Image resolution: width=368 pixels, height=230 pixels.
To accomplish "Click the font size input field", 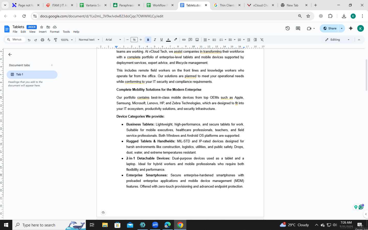I will tap(134, 40).
